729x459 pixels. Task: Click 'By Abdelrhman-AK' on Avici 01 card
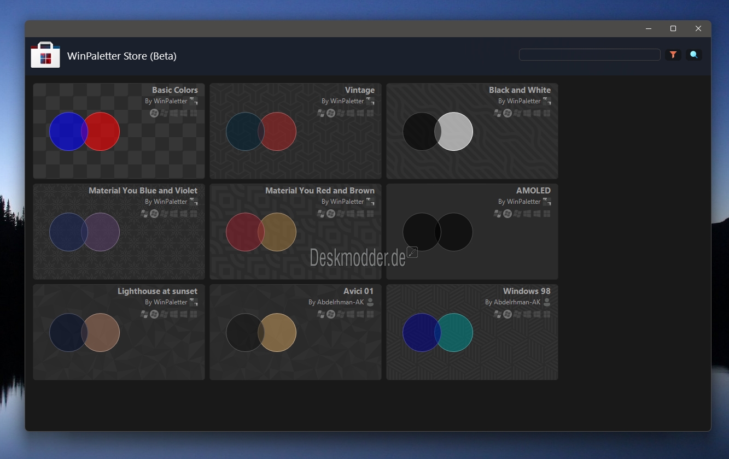click(336, 302)
